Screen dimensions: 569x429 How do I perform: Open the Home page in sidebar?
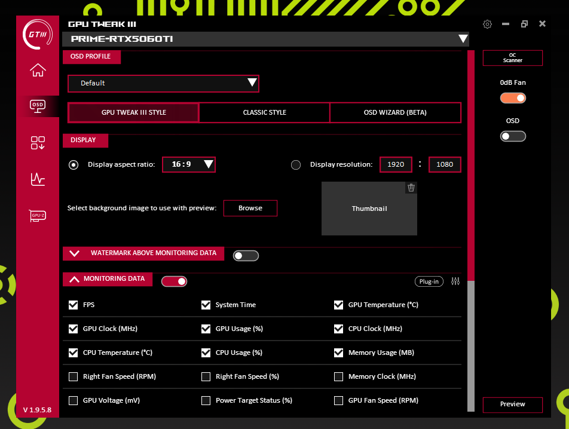38,70
